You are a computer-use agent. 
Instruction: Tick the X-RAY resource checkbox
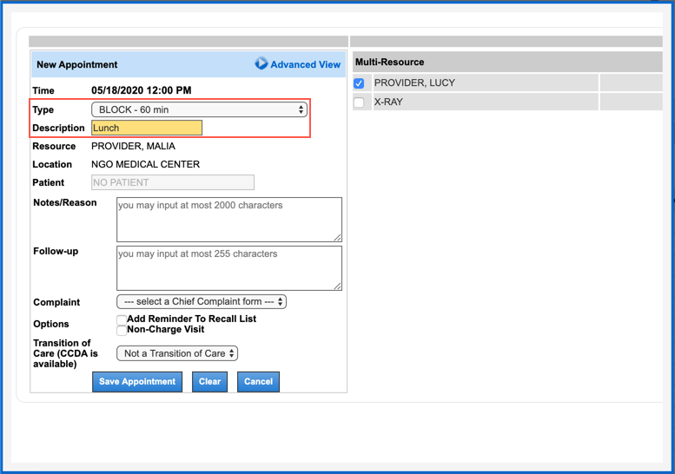[x=359, y=102]
